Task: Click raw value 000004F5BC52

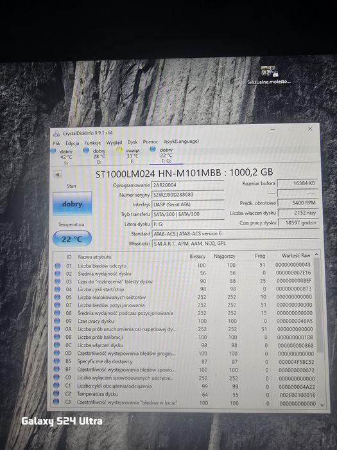Action: (x=297, y=362)
